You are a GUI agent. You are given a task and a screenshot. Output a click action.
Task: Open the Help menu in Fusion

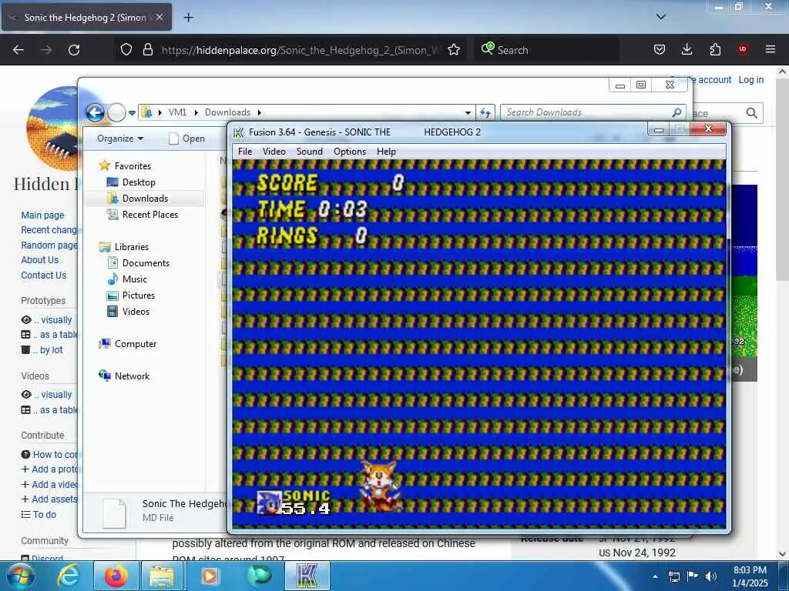tap(386, 152)
